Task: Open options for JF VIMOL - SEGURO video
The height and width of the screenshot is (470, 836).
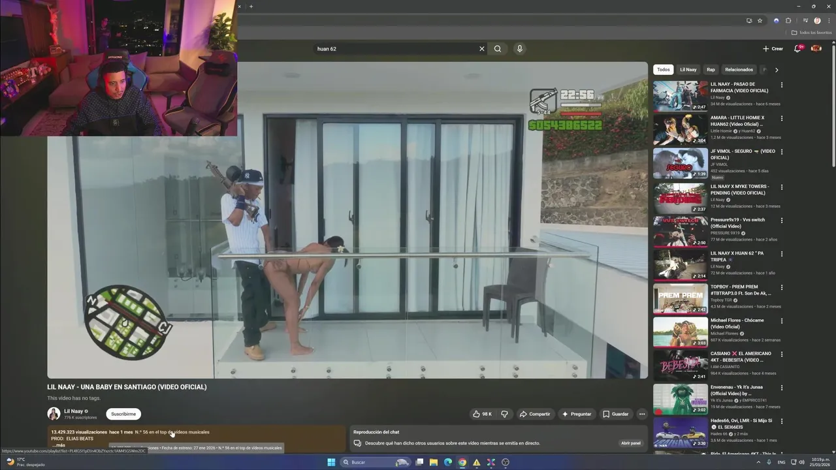Action: tap(781, 152)
